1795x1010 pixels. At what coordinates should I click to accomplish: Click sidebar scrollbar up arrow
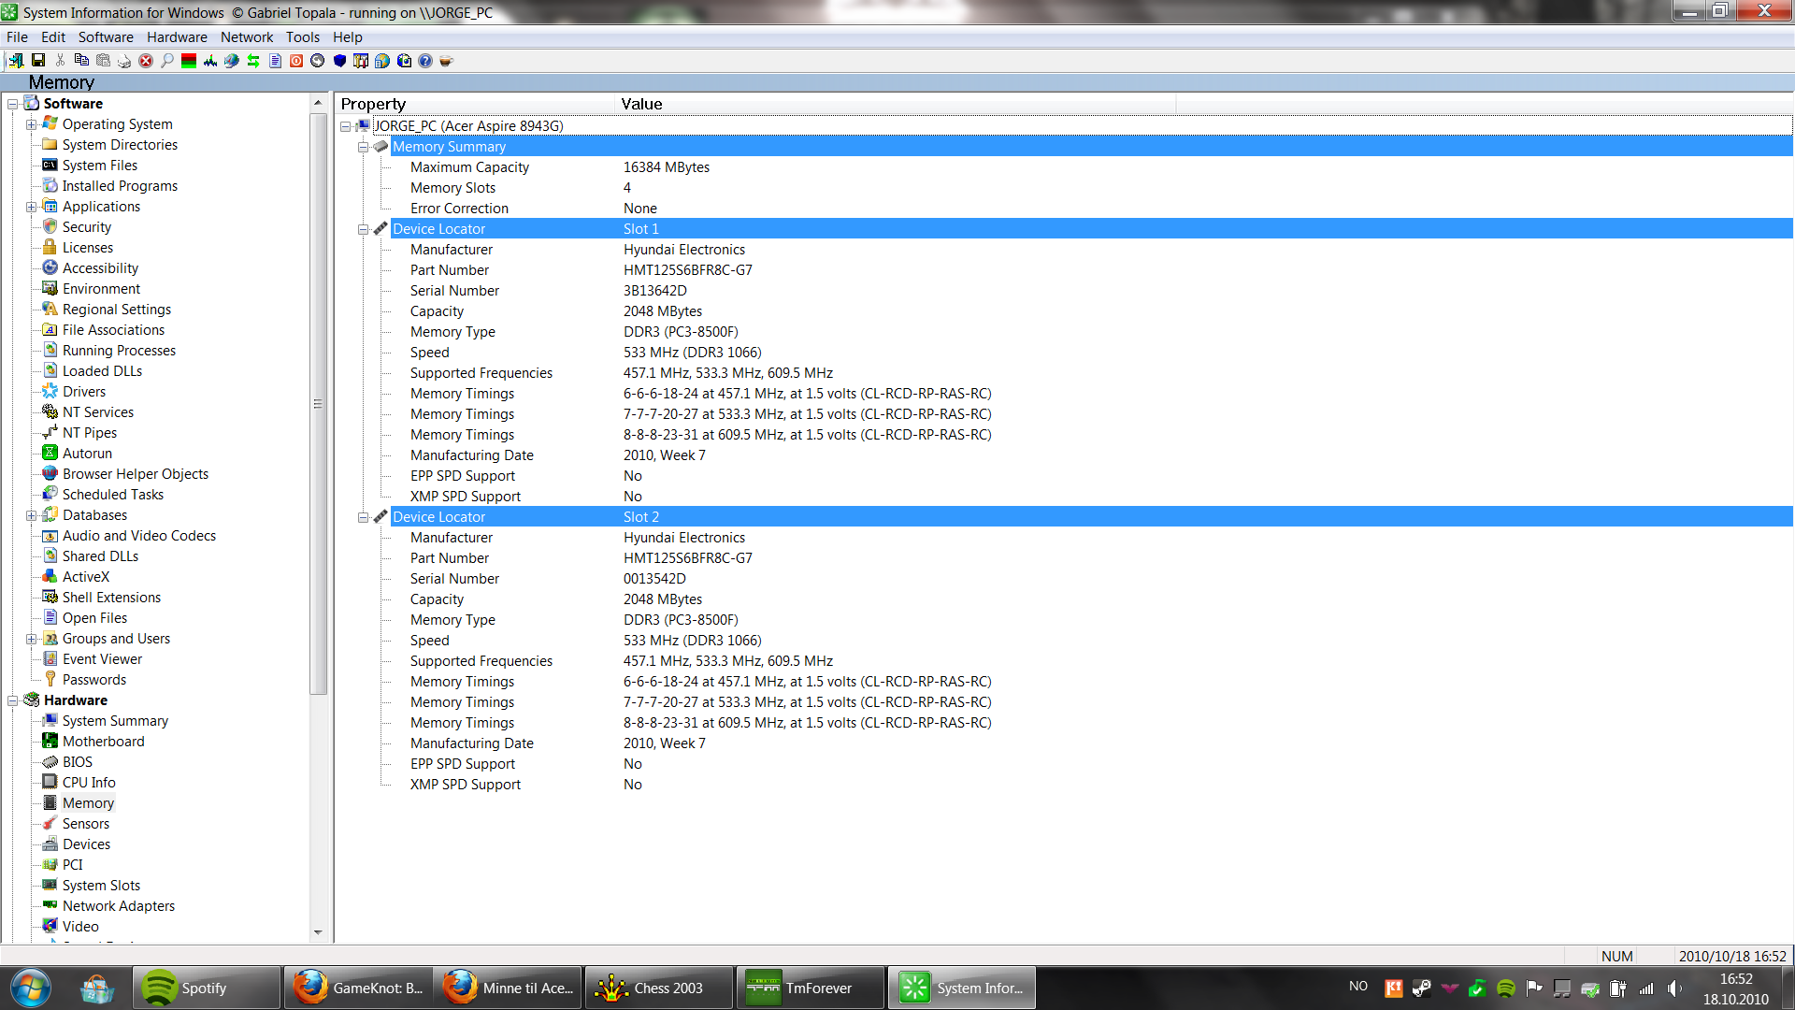318,103
